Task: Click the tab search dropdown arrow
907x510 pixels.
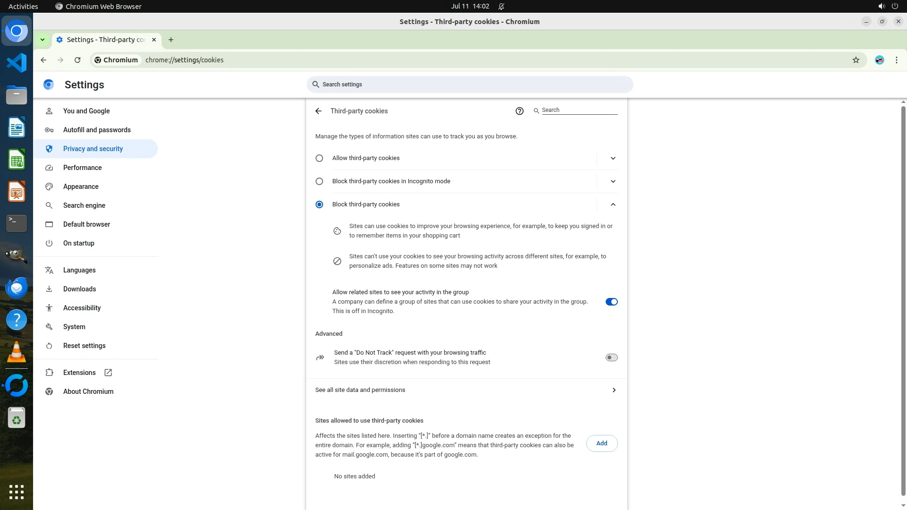Action: point(43,40)
